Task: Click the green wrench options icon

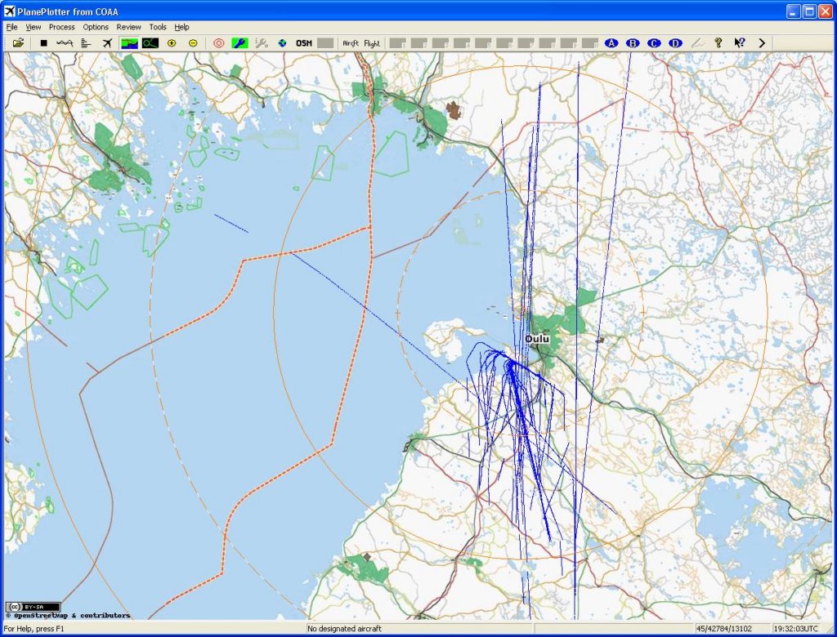Action: click(239, 43)
